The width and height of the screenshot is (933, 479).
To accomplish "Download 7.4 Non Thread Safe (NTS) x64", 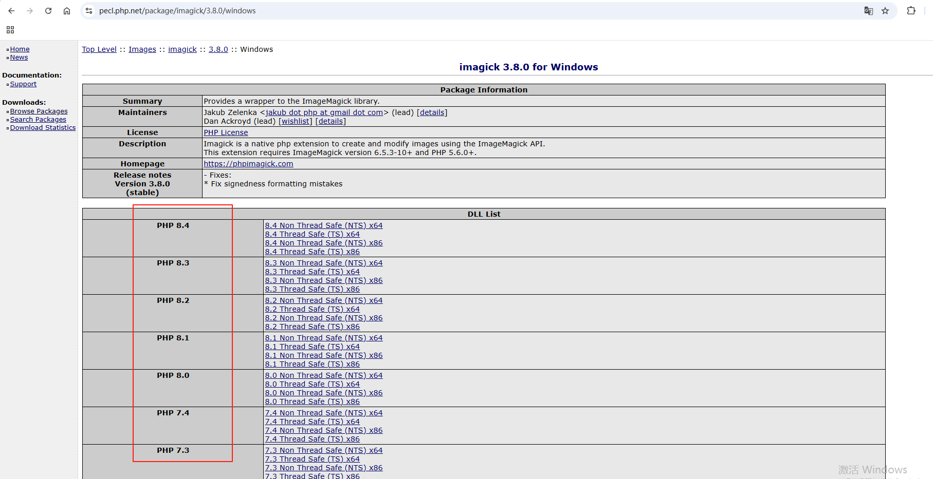I will 324,413.
